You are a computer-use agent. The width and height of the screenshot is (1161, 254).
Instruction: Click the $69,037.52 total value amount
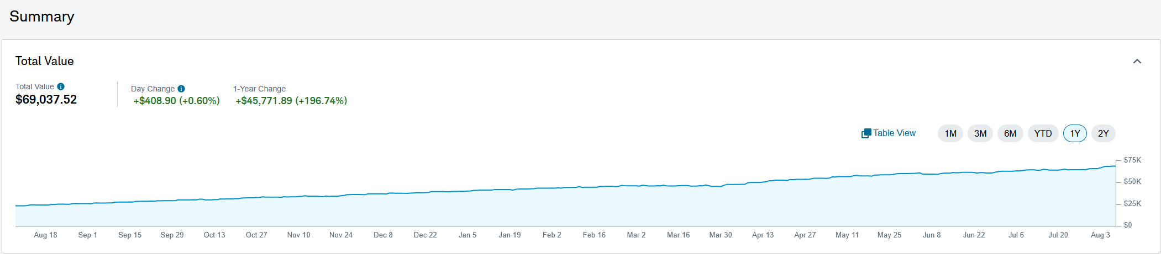click(46, 100)
